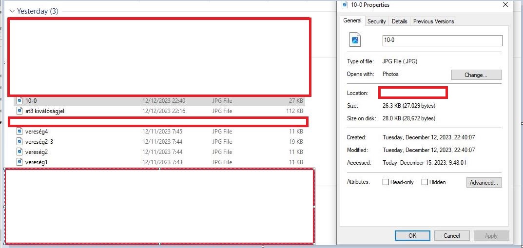The width and height of the screenshot is (523, 248).
Task: Click the 10-0 Properties title bar icon
Action: coord(345,5)
